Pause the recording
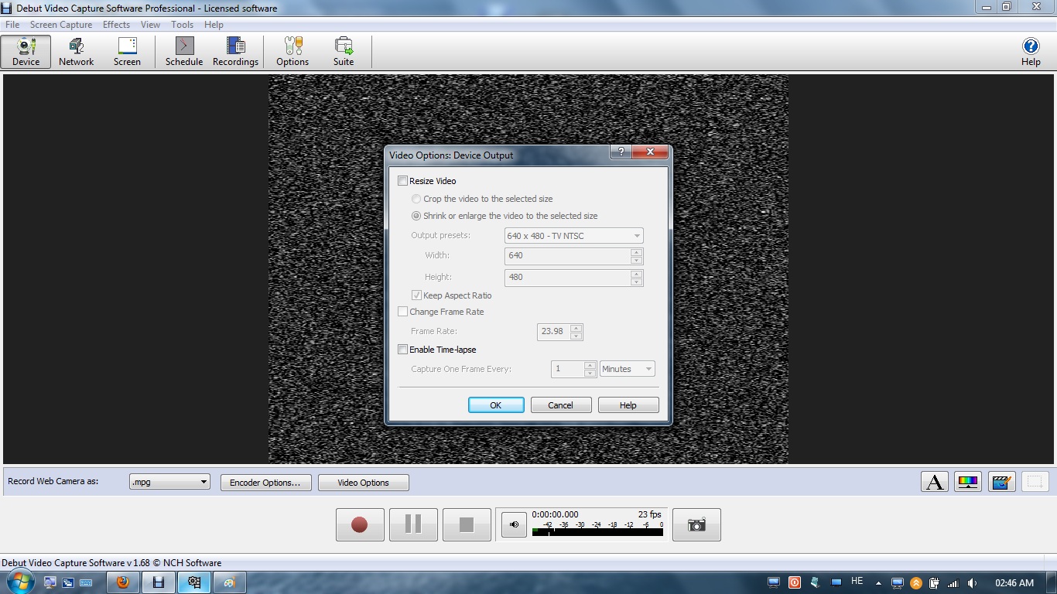 [x=413, y=524]
